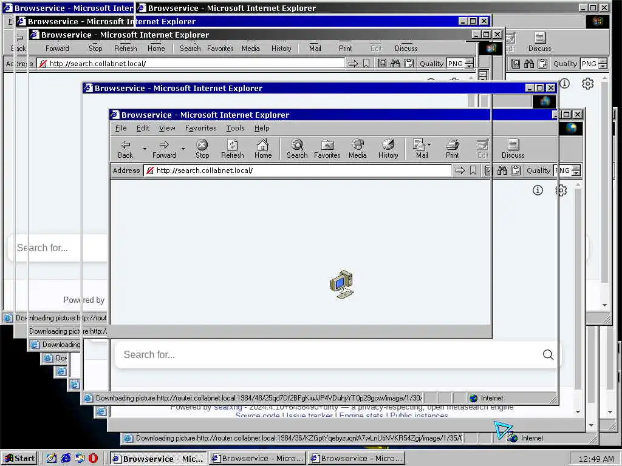Click status text with router.collabnet.local:1984/36 URL

(299, 438)
